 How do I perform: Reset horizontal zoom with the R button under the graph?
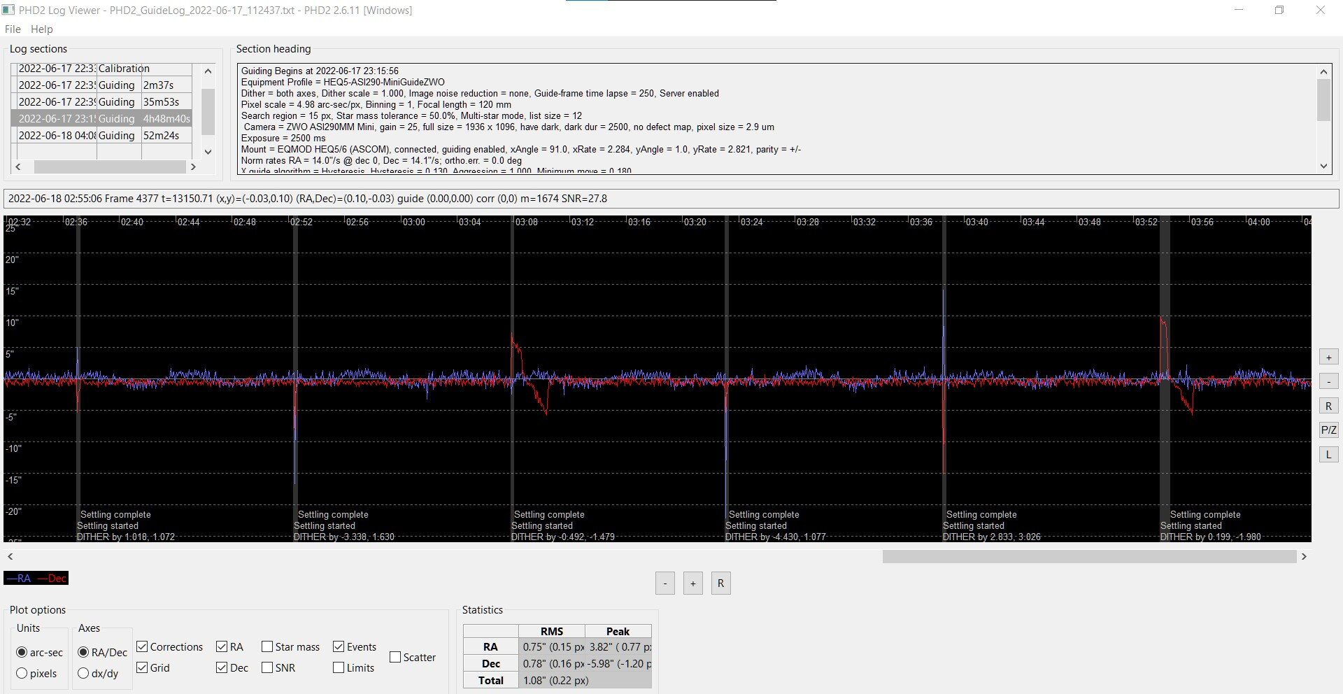[721, 583]
